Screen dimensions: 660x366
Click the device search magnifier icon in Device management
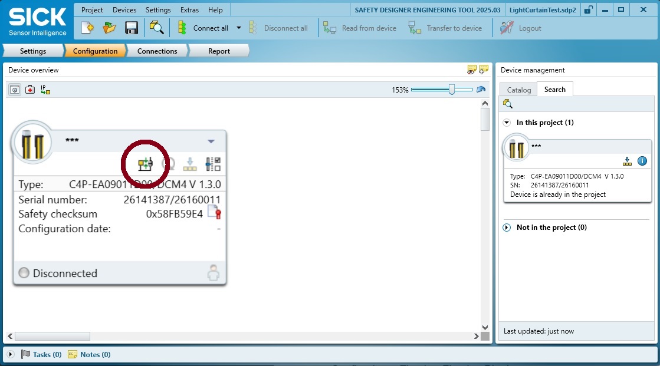click(x=508, y=104)
